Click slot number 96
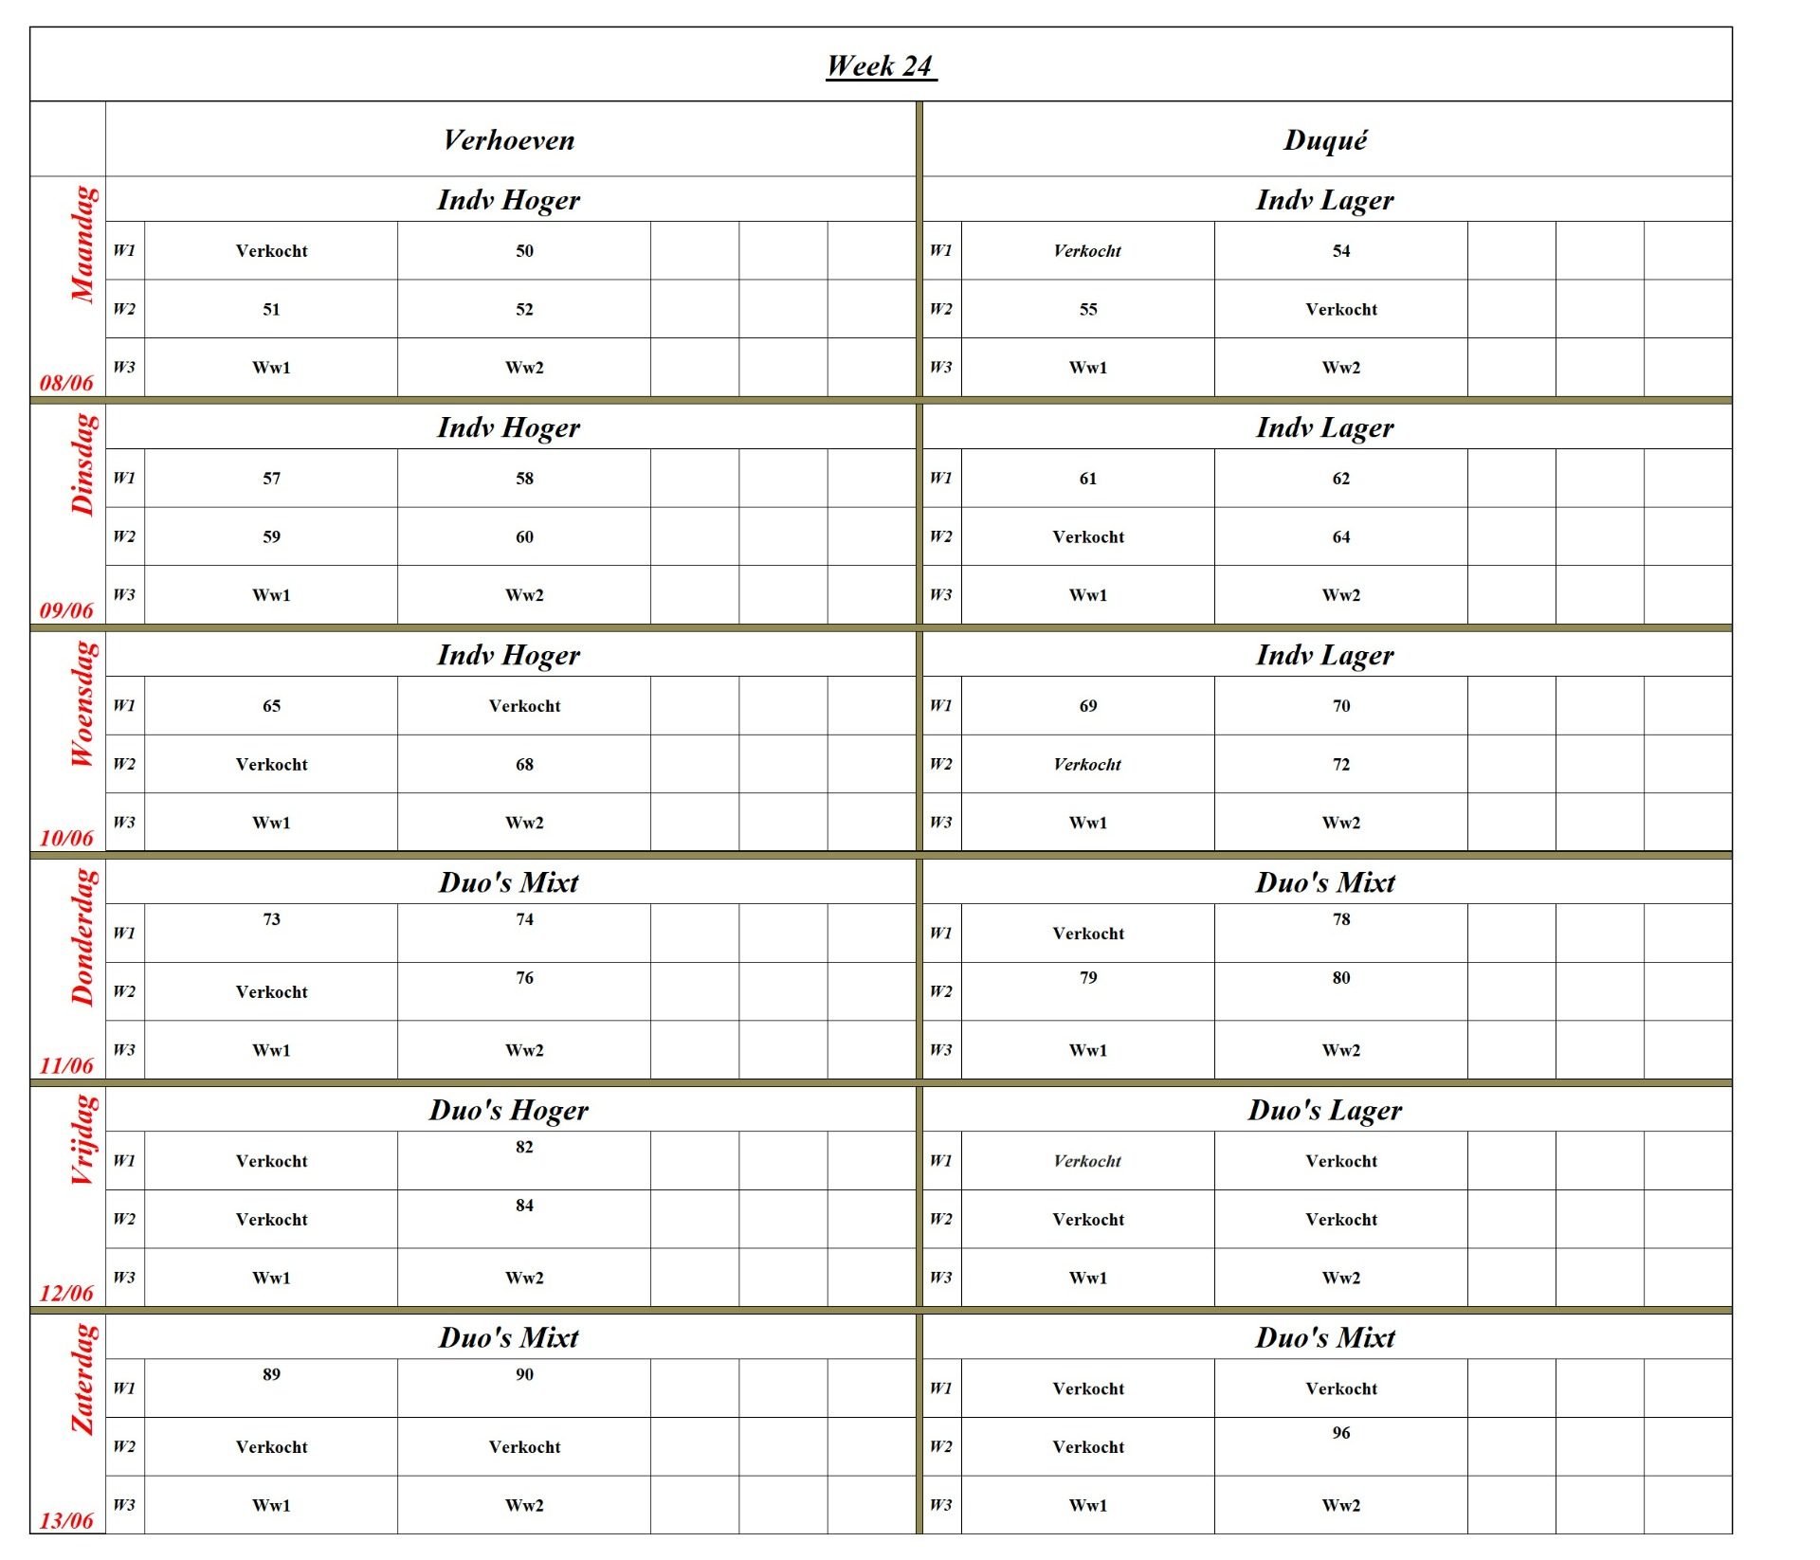The image size is (1820, 1560). click(x=1340, y=1433)
